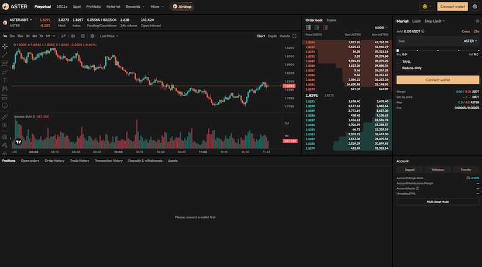Viewport: 482px width, 267px height.
Task: Enable the TP/SL checkbox
Action: [399, 61]
